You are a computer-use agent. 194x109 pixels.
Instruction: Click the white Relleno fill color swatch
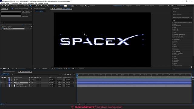click(x=65, y=6)
